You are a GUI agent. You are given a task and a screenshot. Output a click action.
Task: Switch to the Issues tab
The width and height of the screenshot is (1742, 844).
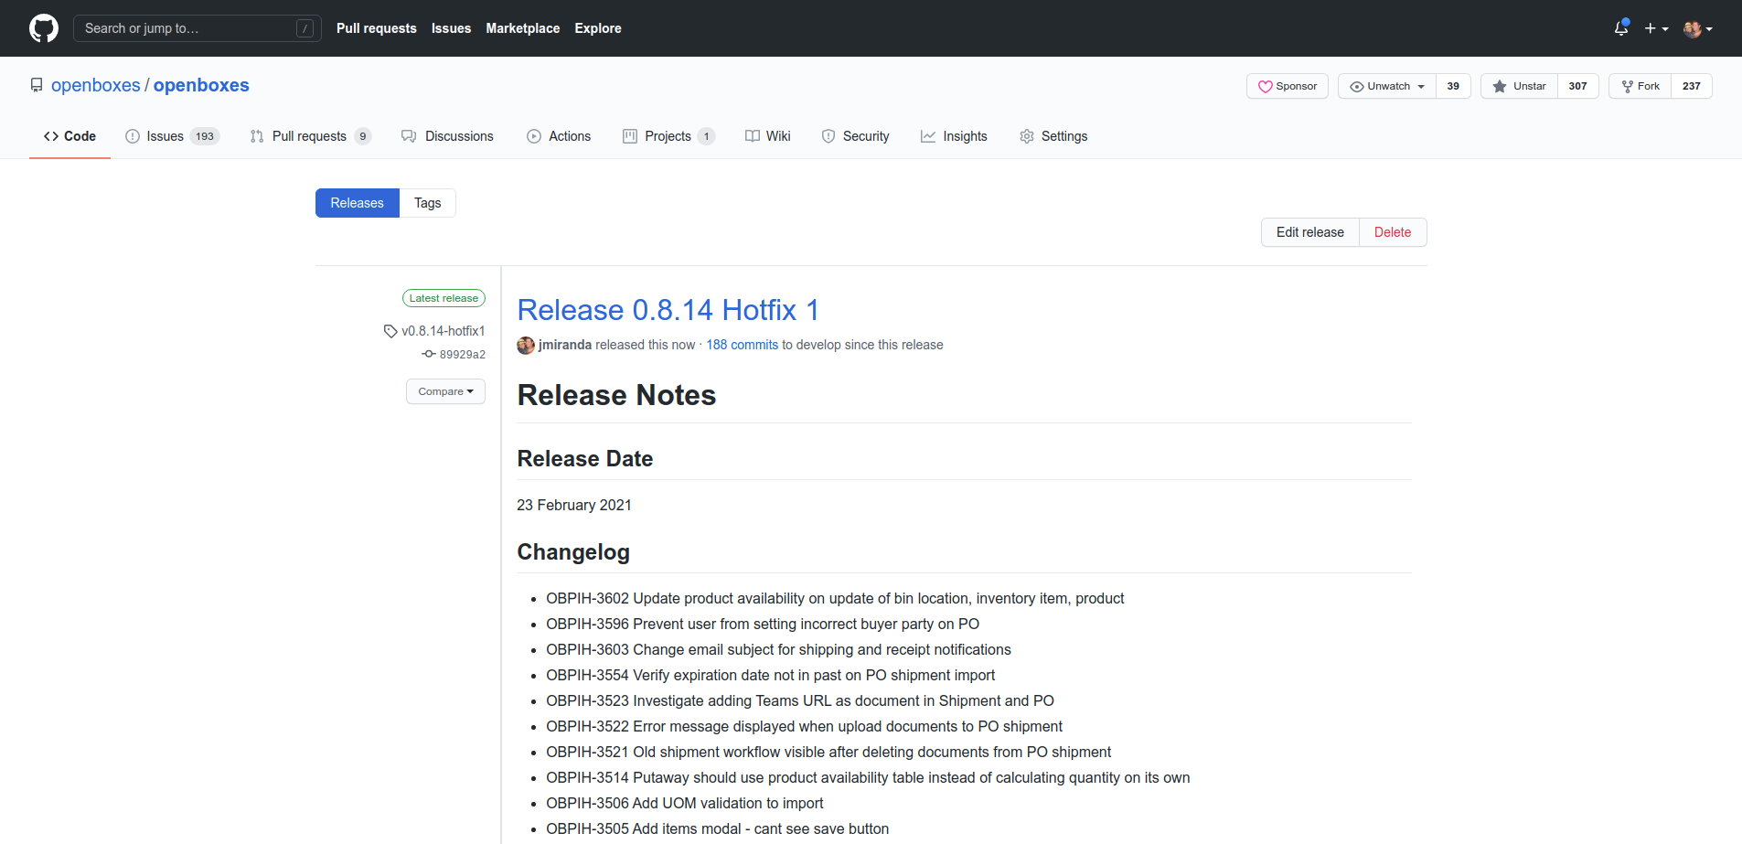(x=173, y=136)
